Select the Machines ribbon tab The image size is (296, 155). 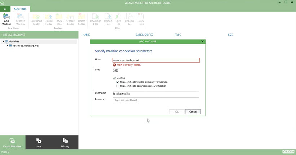[20, 8]
